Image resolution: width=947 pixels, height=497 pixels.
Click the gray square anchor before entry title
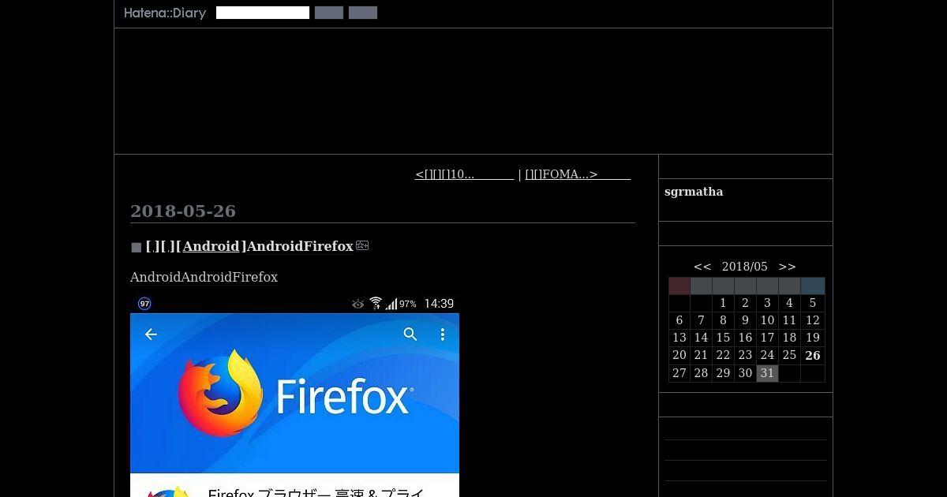click(x=136, y=247)
